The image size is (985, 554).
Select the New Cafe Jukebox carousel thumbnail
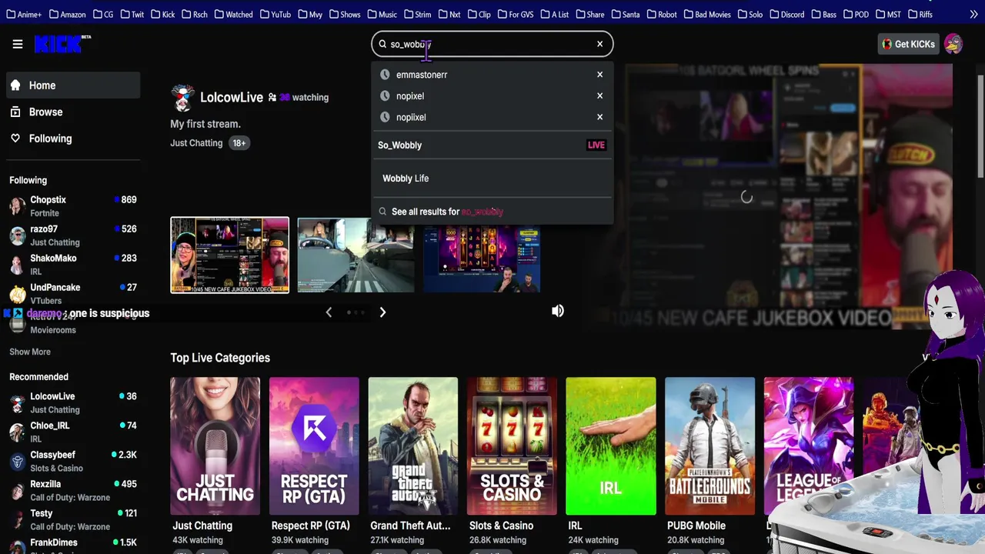pyautogui.click(x=229, y=255)
